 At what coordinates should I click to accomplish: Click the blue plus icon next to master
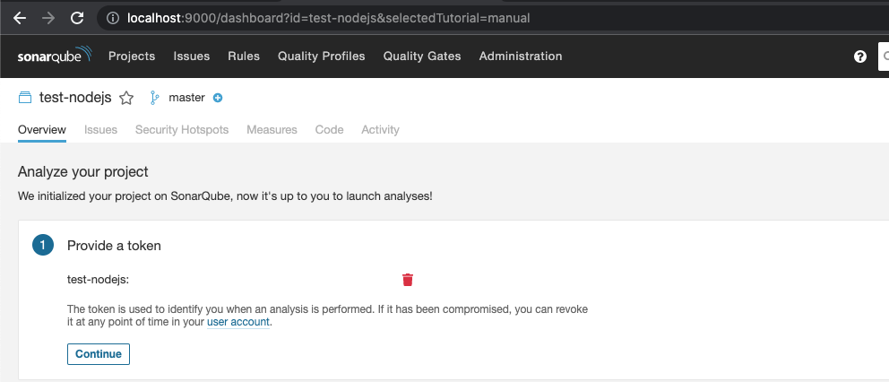(218, 98)
